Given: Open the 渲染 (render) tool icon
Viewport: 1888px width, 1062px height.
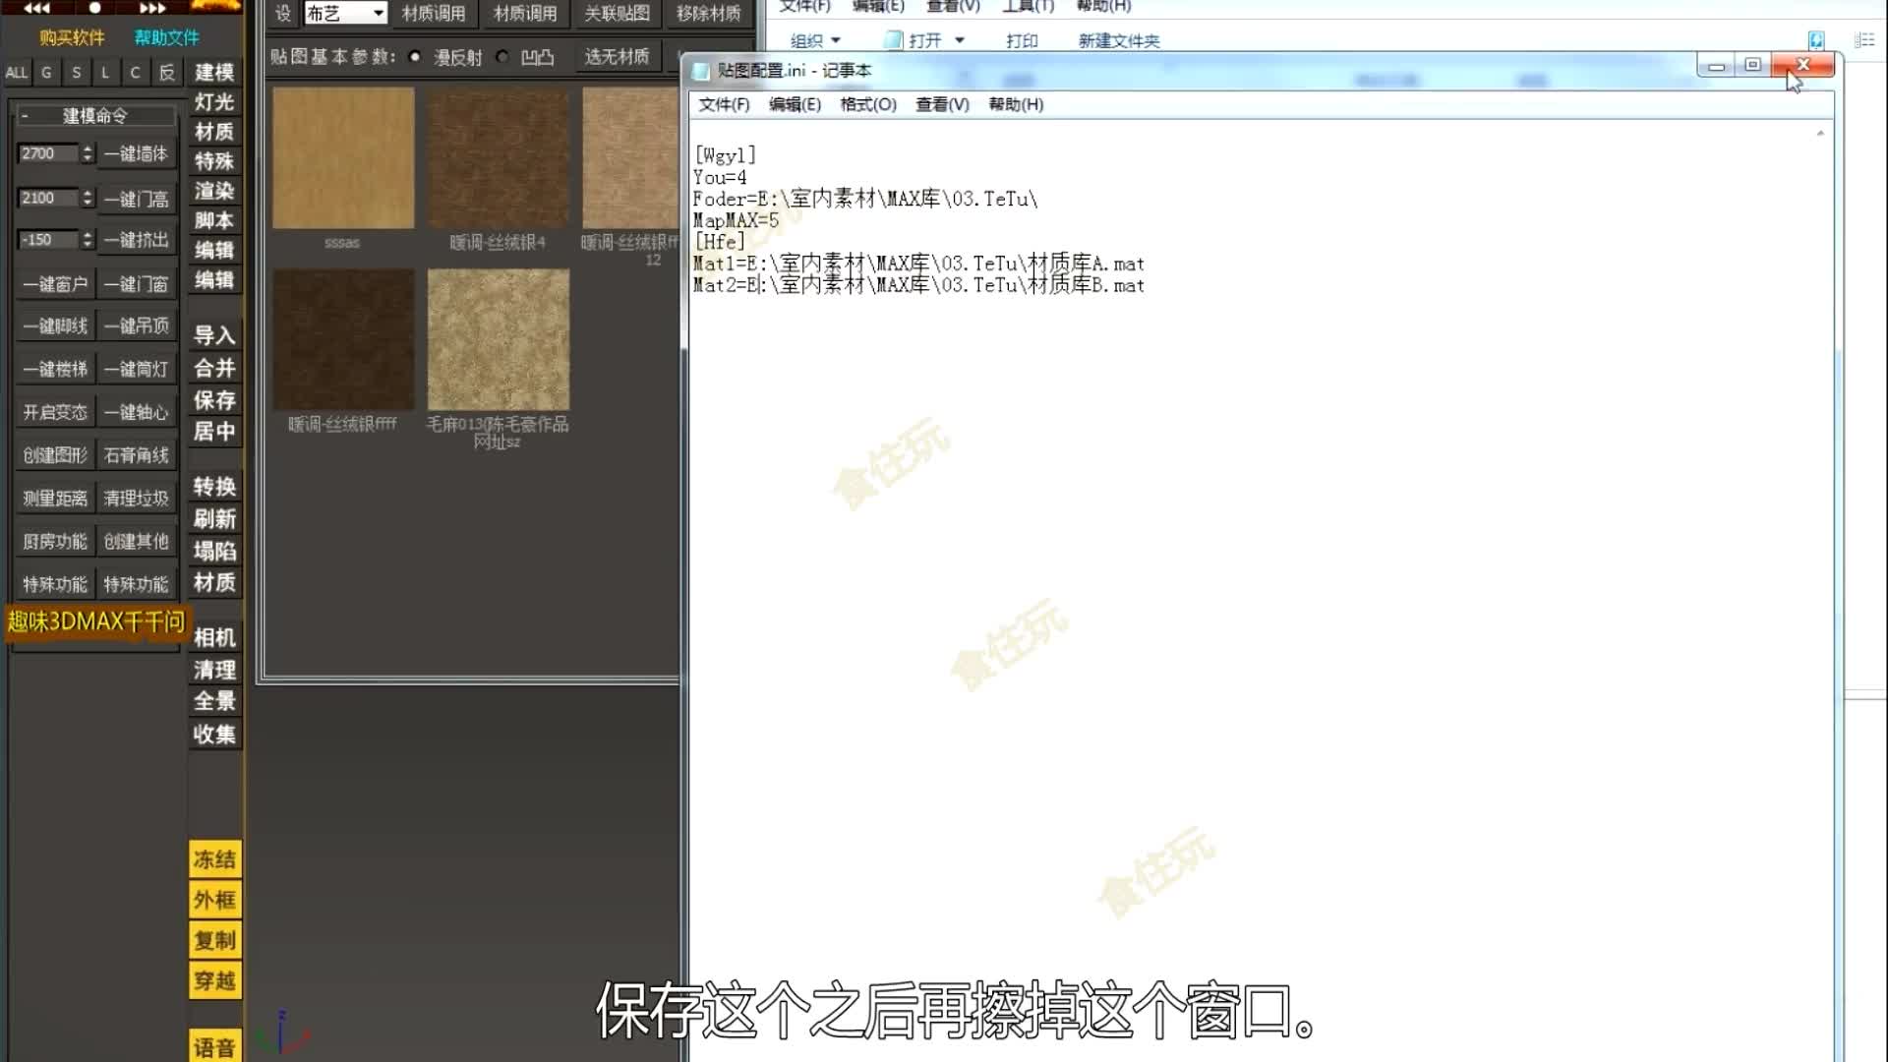Looking at the screenshot, I should pos(214,191).
